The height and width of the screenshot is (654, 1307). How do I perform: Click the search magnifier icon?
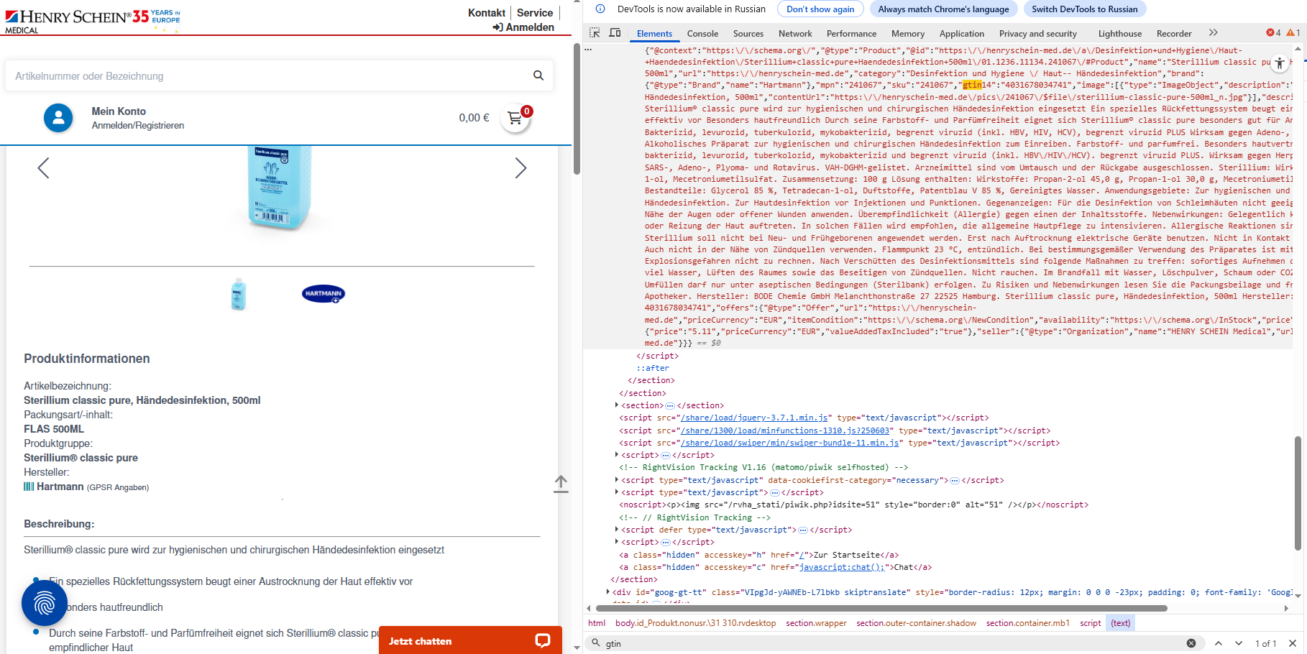click(538, 75)
